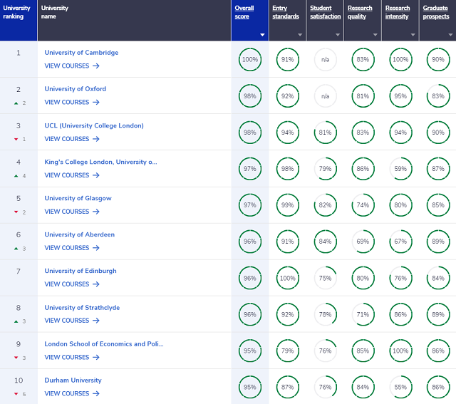Open View Courses for University of Aberdeen

pos(72,248)
